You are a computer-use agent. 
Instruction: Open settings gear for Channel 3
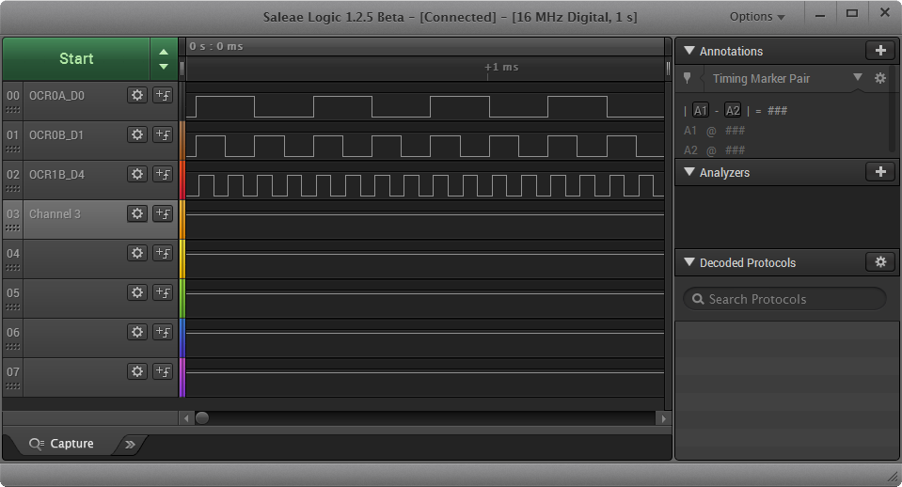(137, 214)
